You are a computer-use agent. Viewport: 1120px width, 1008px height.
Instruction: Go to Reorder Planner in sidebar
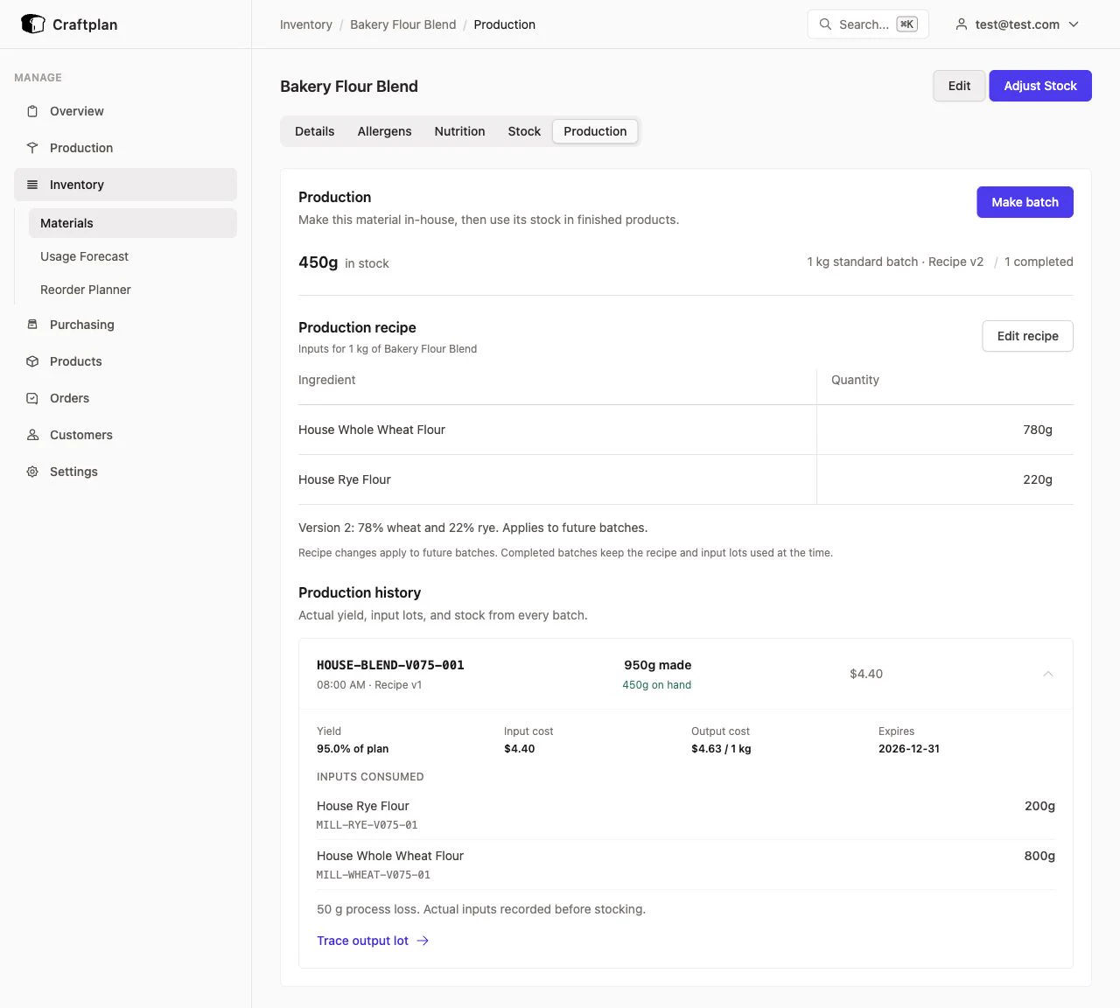pos(133,290)
